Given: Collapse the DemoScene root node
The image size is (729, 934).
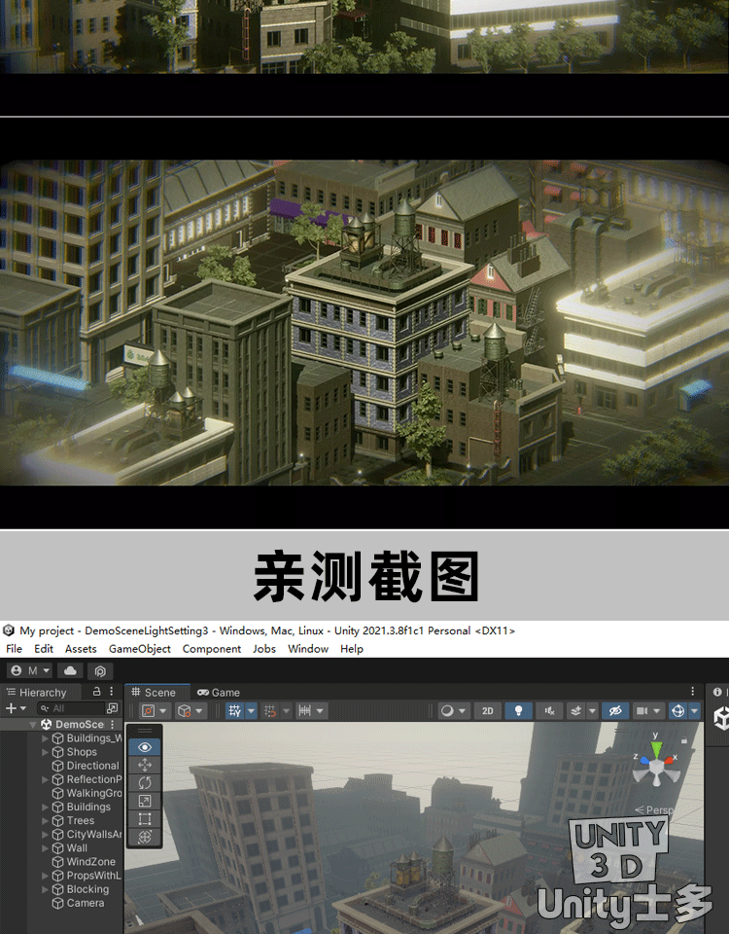Looking at the screenshot, I should (x=33, y=725).
